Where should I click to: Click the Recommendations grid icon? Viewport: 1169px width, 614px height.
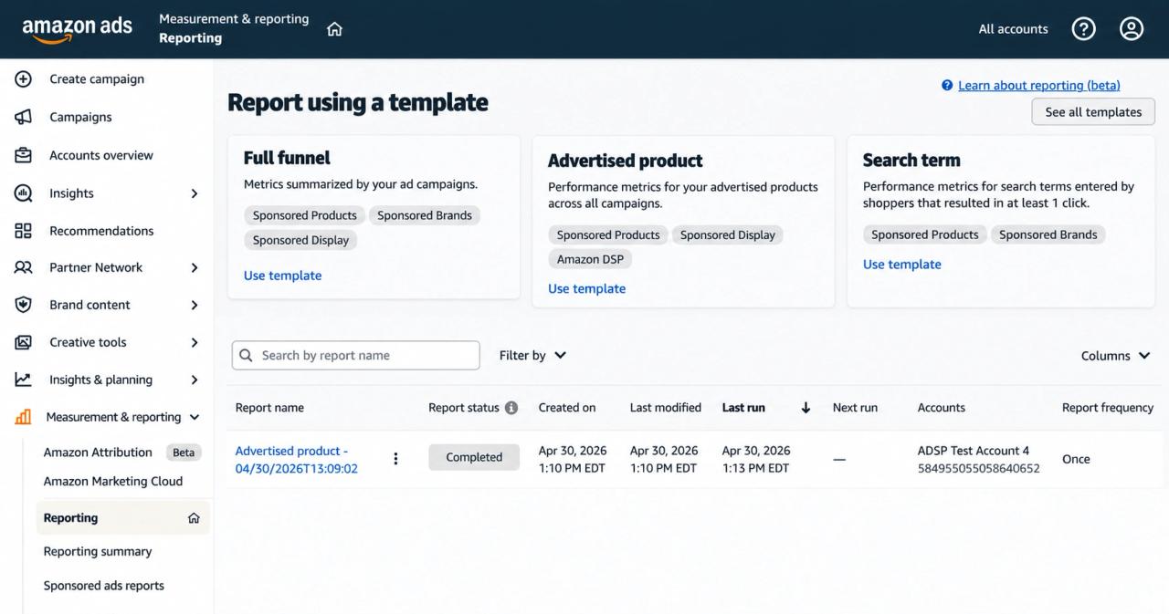[24, 231]
